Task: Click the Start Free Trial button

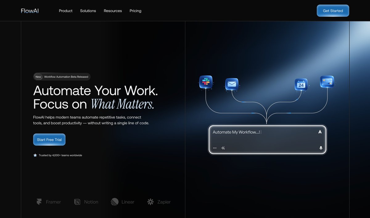Action: point(49,140)
